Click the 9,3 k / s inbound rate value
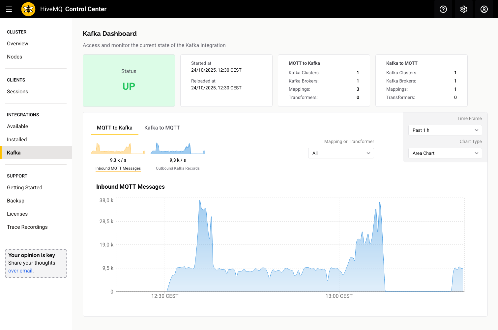The height and width of the screenshot is (330, 498). click(x=118, y=160)
